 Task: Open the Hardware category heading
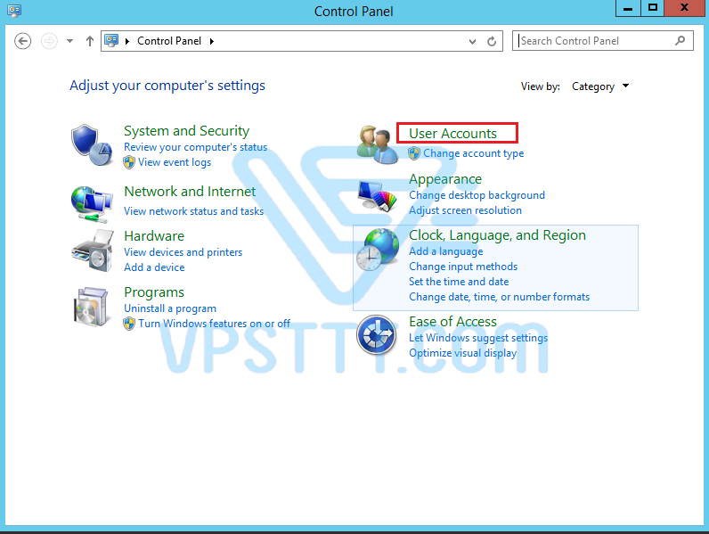click(x=154, y=235)
